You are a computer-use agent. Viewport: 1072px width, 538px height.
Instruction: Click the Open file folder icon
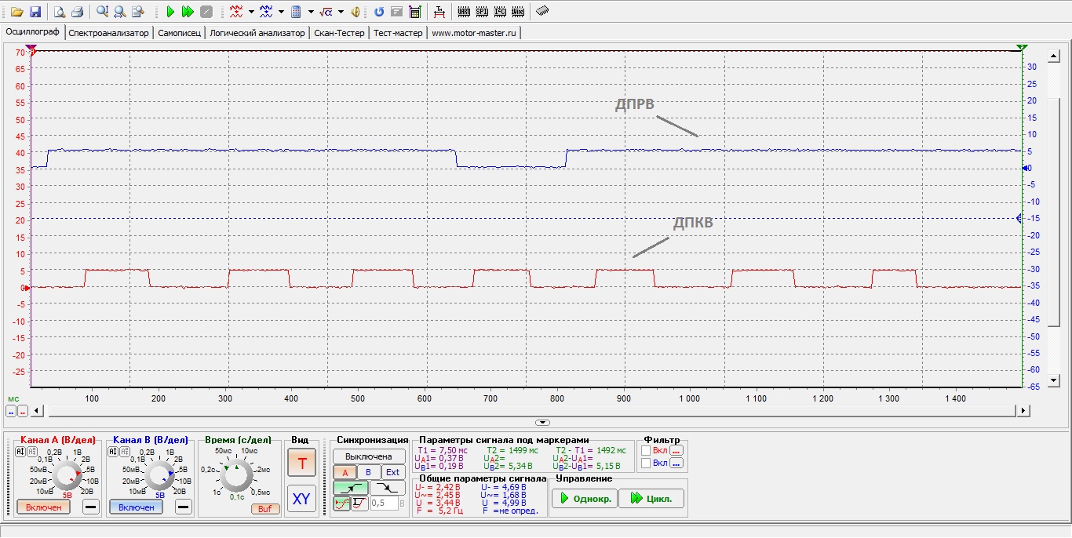click(x=16, y=12)
